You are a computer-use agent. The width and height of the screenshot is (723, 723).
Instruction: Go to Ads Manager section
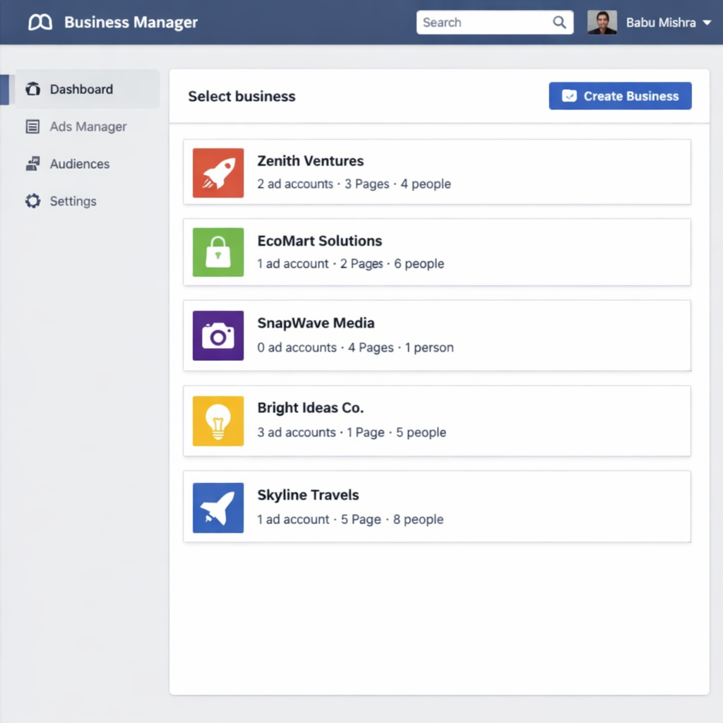click(88, 126)
